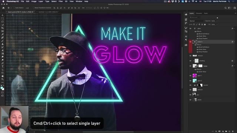237x133 pixels.
Task: Switch to the Paths tab
Action: (x=206, y=13)
